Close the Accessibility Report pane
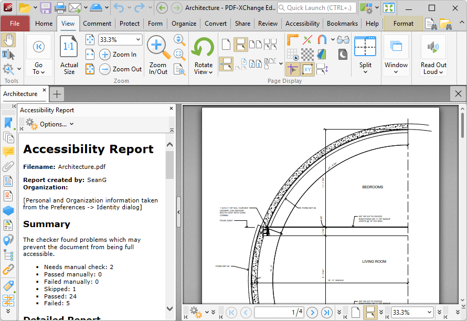467x321 pixels. tap(171, 109)
